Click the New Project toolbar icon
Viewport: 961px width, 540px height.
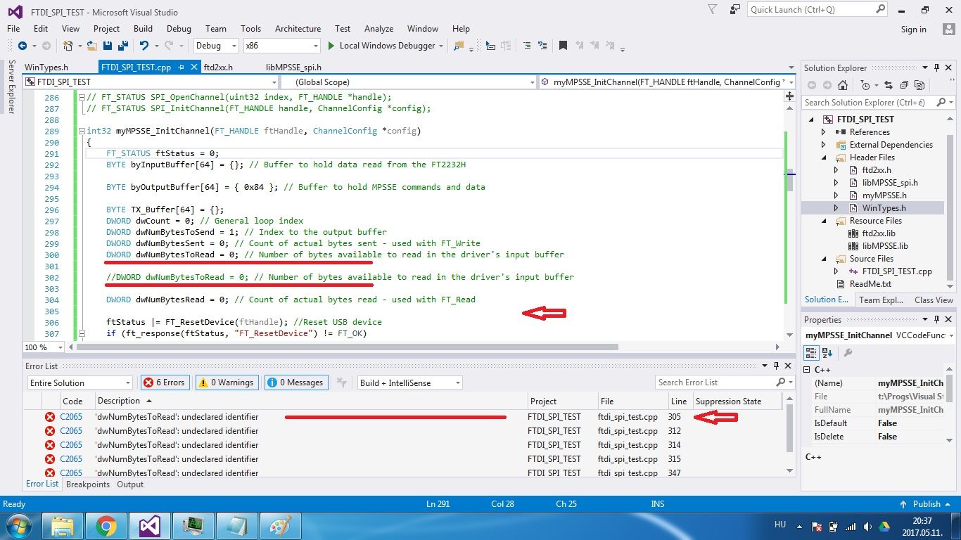click(x=68, y=46)
